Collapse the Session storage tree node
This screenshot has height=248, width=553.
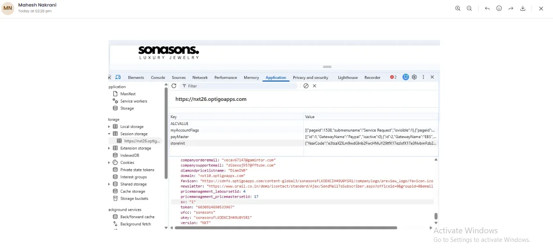[x=109, y=134]
